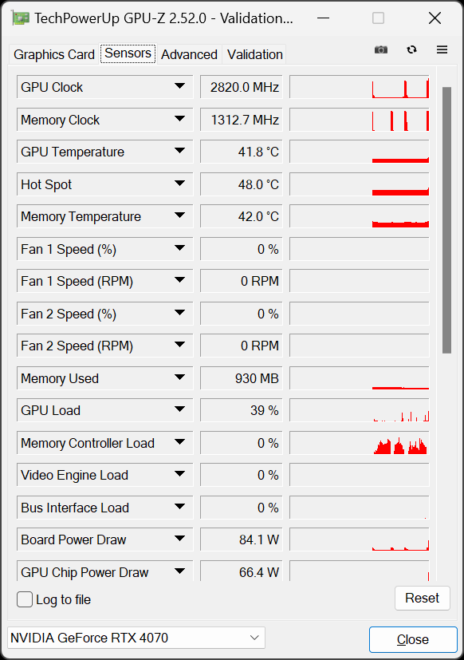Open the hamburger menu icon
464x660 pixels.
[x=442, y=49]
